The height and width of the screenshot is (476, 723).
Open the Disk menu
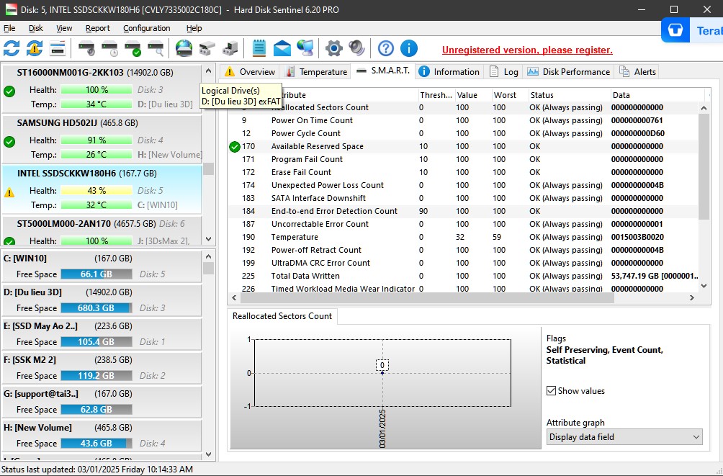pyautogui.click(x=35, y=28)
